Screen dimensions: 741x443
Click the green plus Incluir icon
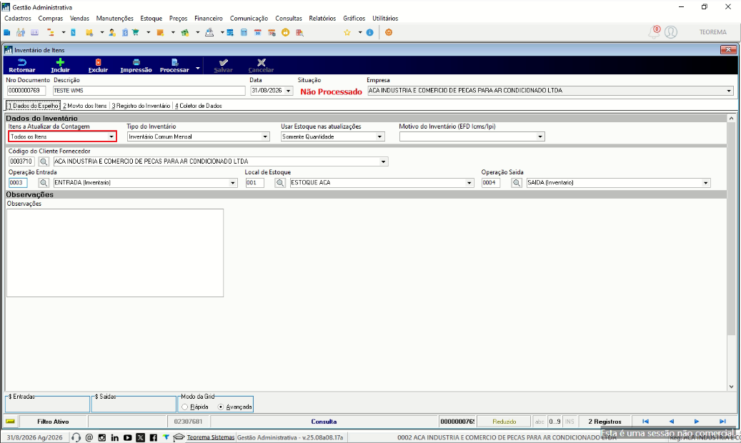(60, 62)
